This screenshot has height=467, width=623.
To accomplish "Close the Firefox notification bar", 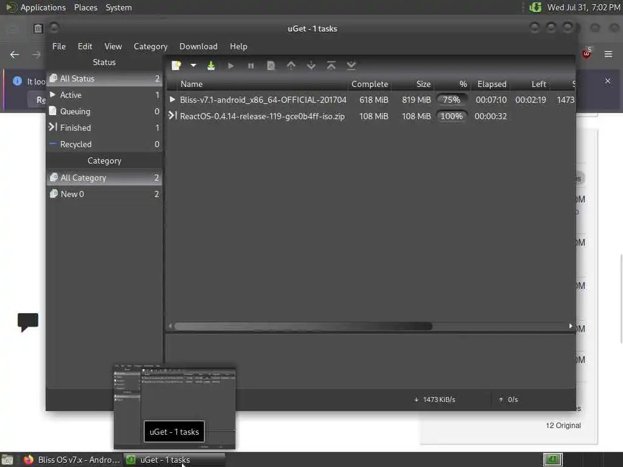I will 608,81.
